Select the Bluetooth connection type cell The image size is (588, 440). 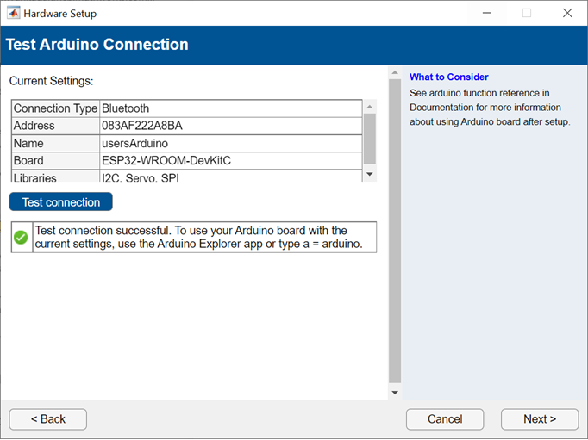pos(230,108)
